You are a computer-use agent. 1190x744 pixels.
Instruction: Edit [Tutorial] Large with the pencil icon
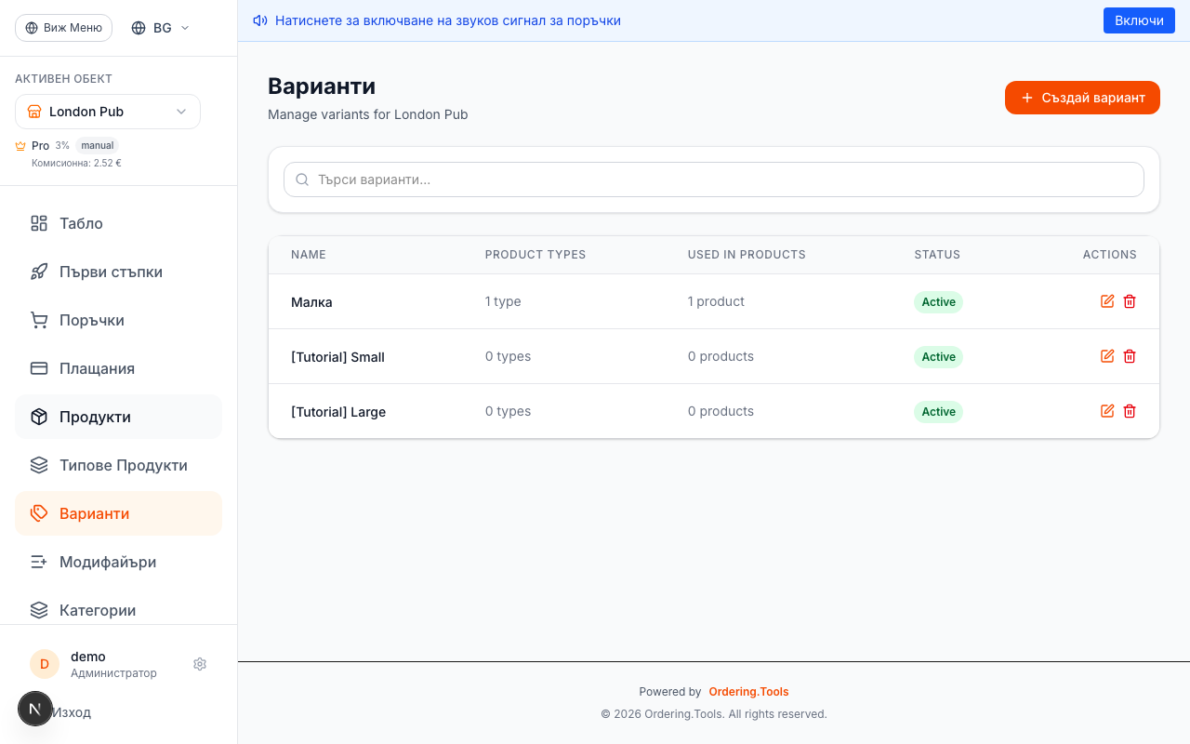pyautogui.click(x=1106, y=411)
